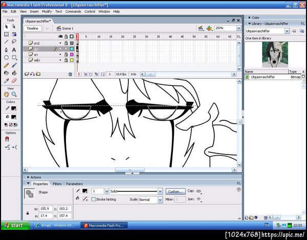This screenshot has height=240, width=307.
Task: Toggle lock on the yellow-outline layer
Action: click(66, 60)
